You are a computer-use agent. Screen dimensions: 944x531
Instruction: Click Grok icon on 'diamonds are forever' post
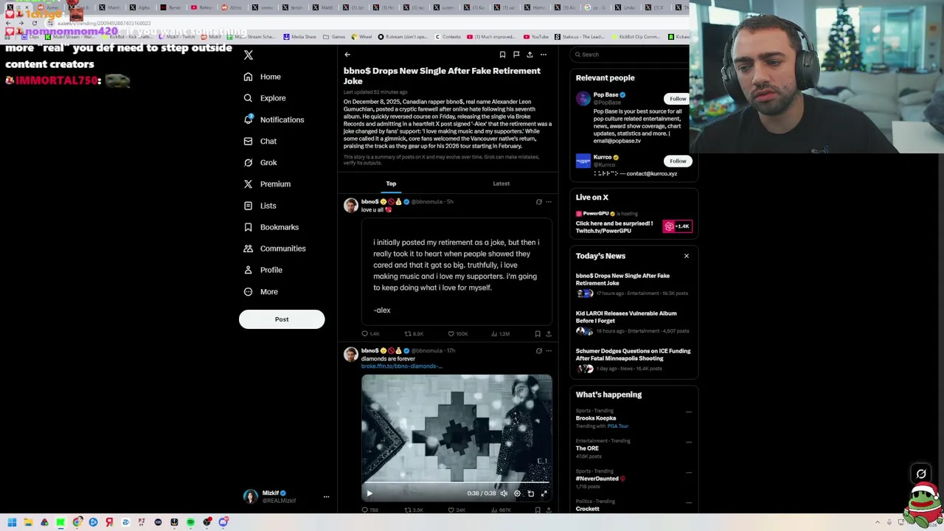click(538, 351)
